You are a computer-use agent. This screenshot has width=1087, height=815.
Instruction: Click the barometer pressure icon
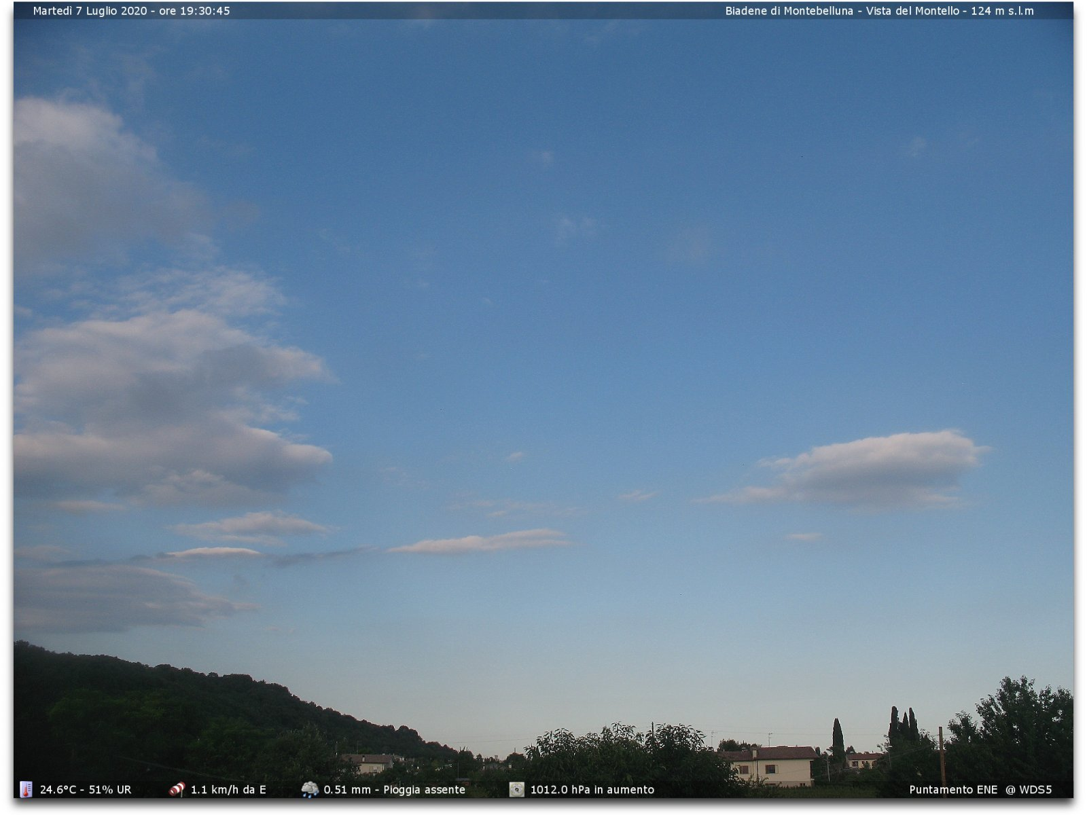(517, 789)
